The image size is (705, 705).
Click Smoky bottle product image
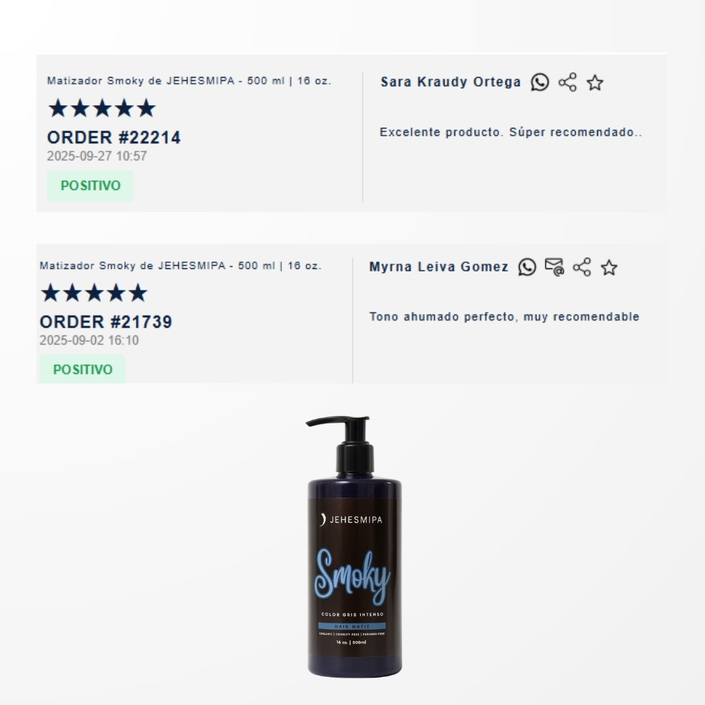click(x=354, y=546)
